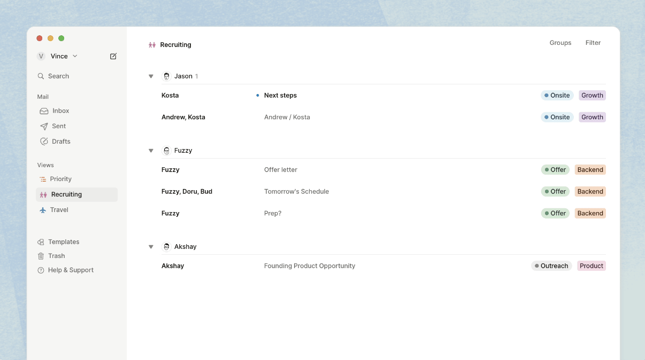
Task: Collapse the Jason group
Action: pos(151,76)
